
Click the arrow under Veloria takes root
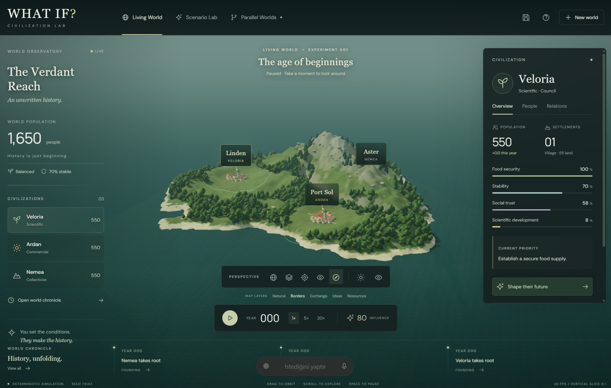[x=482, y=370]
